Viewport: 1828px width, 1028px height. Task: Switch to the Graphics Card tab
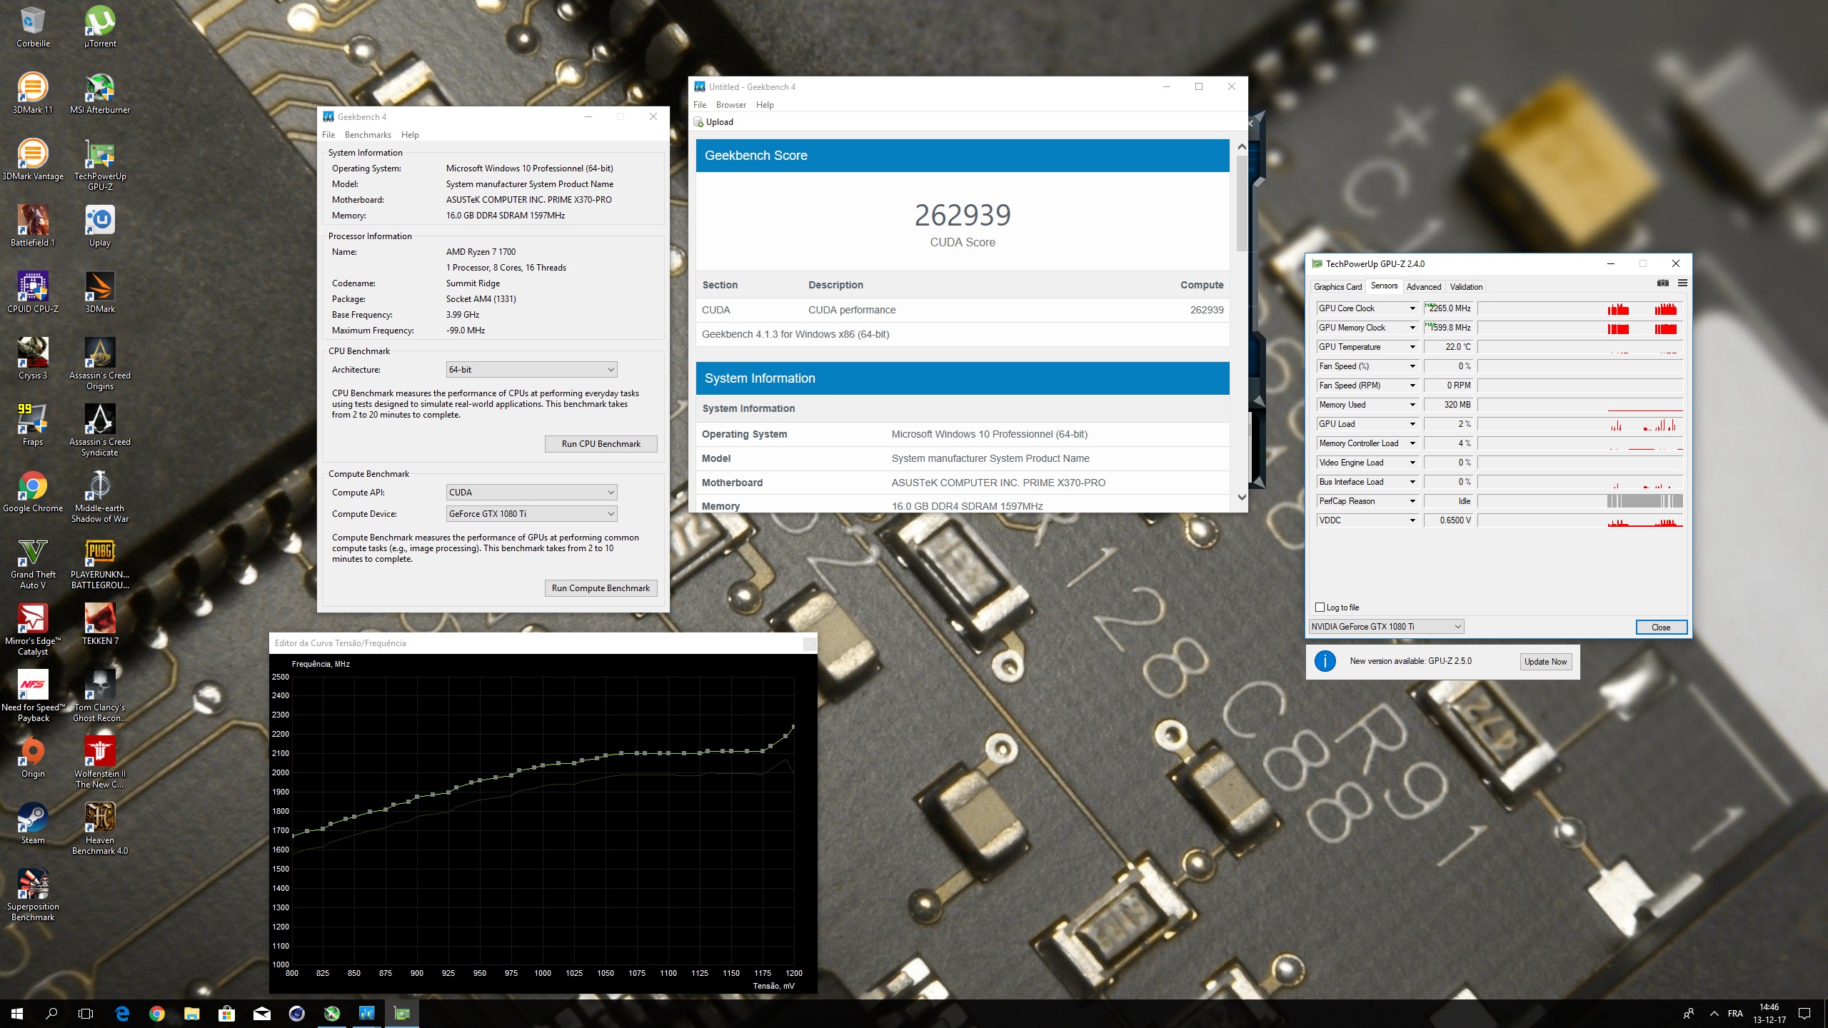click(x=1337, y=287)
